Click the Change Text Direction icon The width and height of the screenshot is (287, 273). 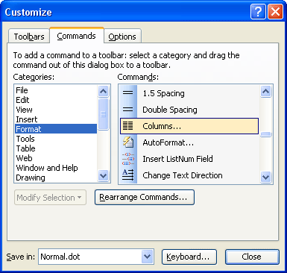click(x=128, y=175)
